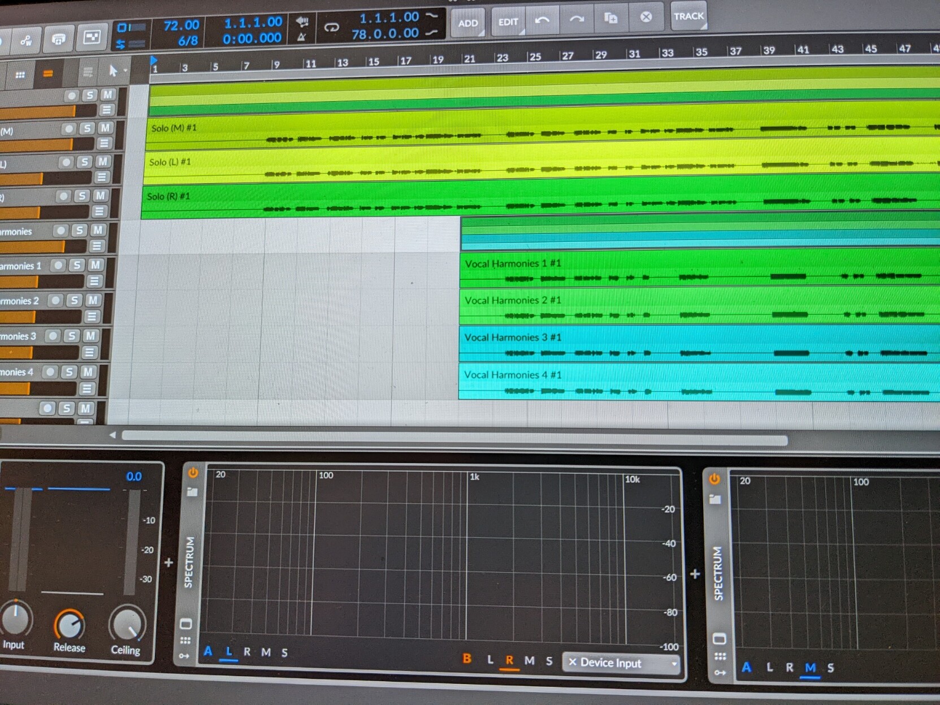Mute the Harmonies 2 track
The width and height of the screenshot is (940, 705).
tap(93, 300)
